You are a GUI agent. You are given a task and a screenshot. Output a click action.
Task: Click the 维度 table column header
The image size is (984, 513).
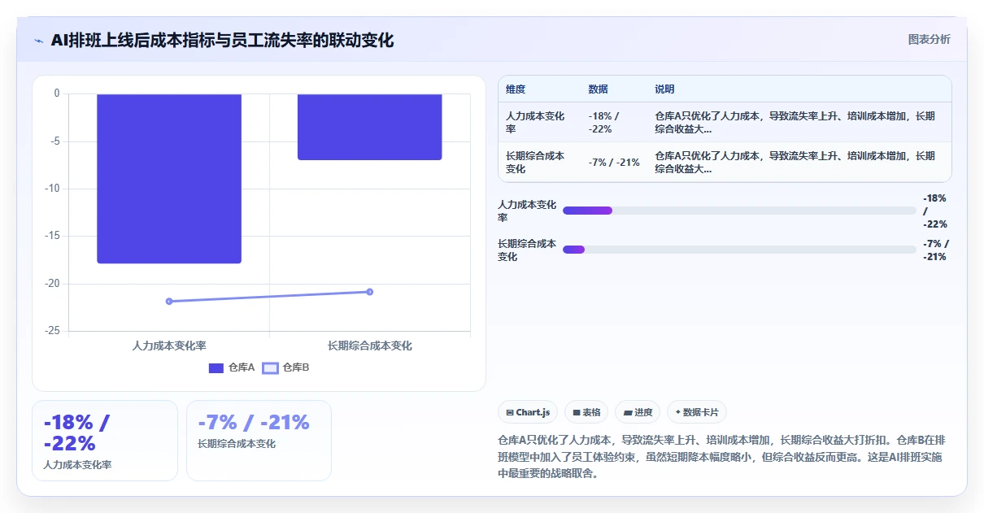(x=516, y=89)
